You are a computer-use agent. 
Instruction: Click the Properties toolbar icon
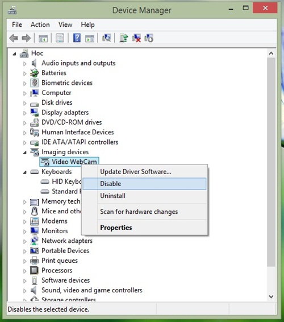(60, 38)
